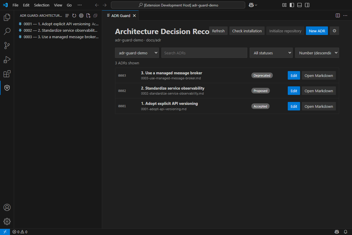
Task: Open settings gear next to New ADR
Action: (334, 31)
